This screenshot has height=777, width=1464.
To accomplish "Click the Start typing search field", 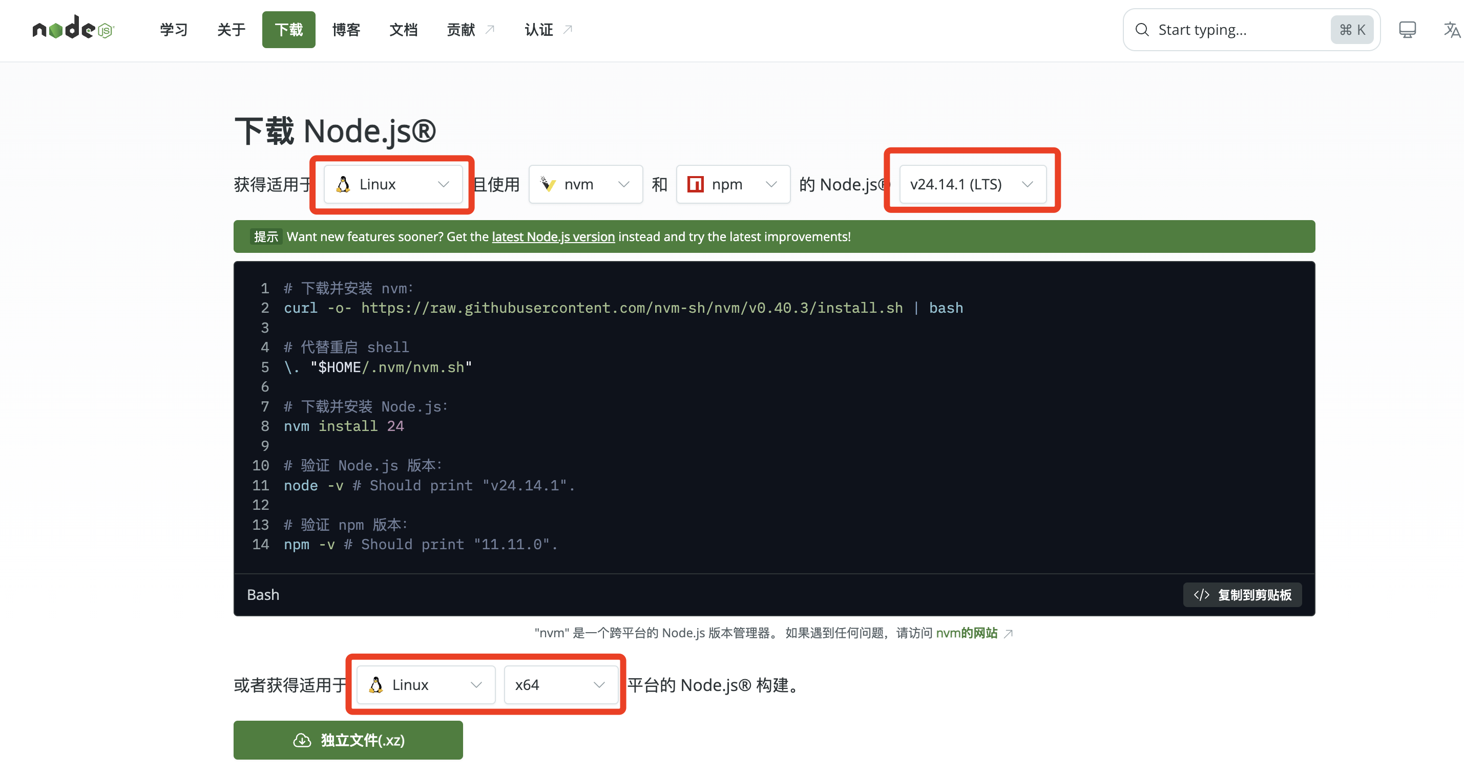I will click(1222, 30).
